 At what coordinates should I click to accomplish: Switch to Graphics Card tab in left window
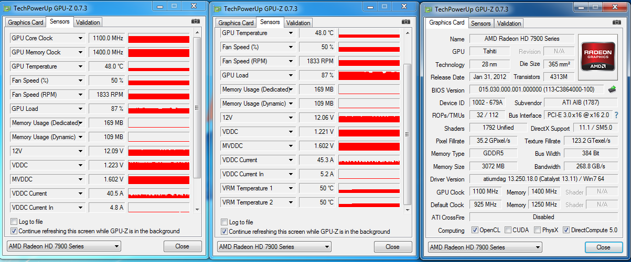(26, 22)
